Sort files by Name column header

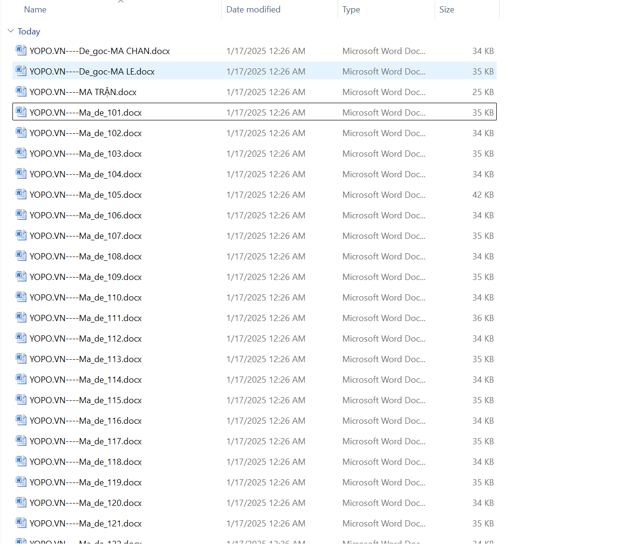[35, 10]
